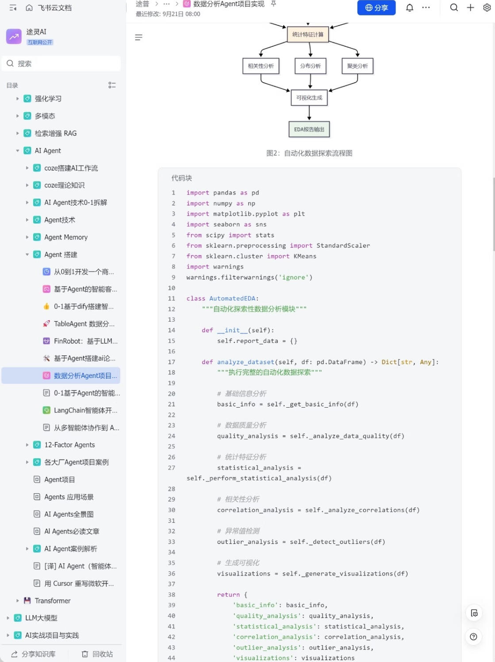Click 相关性分析 flowchart box

261,66
